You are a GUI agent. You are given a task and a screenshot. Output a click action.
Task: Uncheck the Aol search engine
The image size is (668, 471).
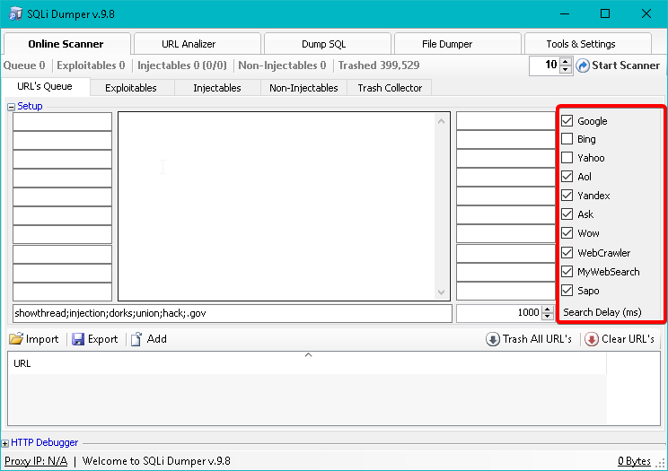[567, 177]
